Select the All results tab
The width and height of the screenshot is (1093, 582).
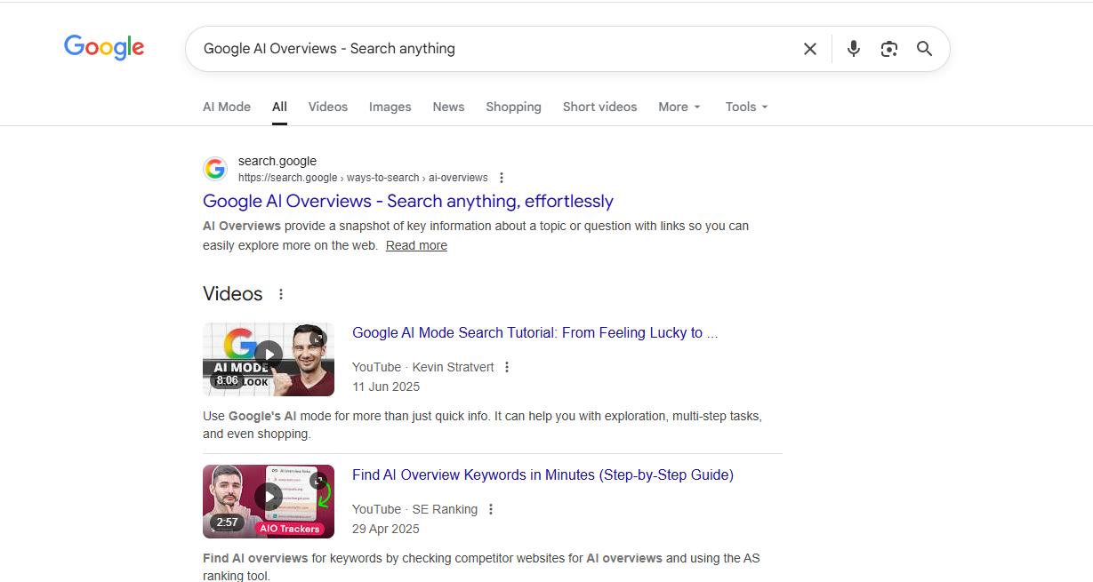(279, 107)
